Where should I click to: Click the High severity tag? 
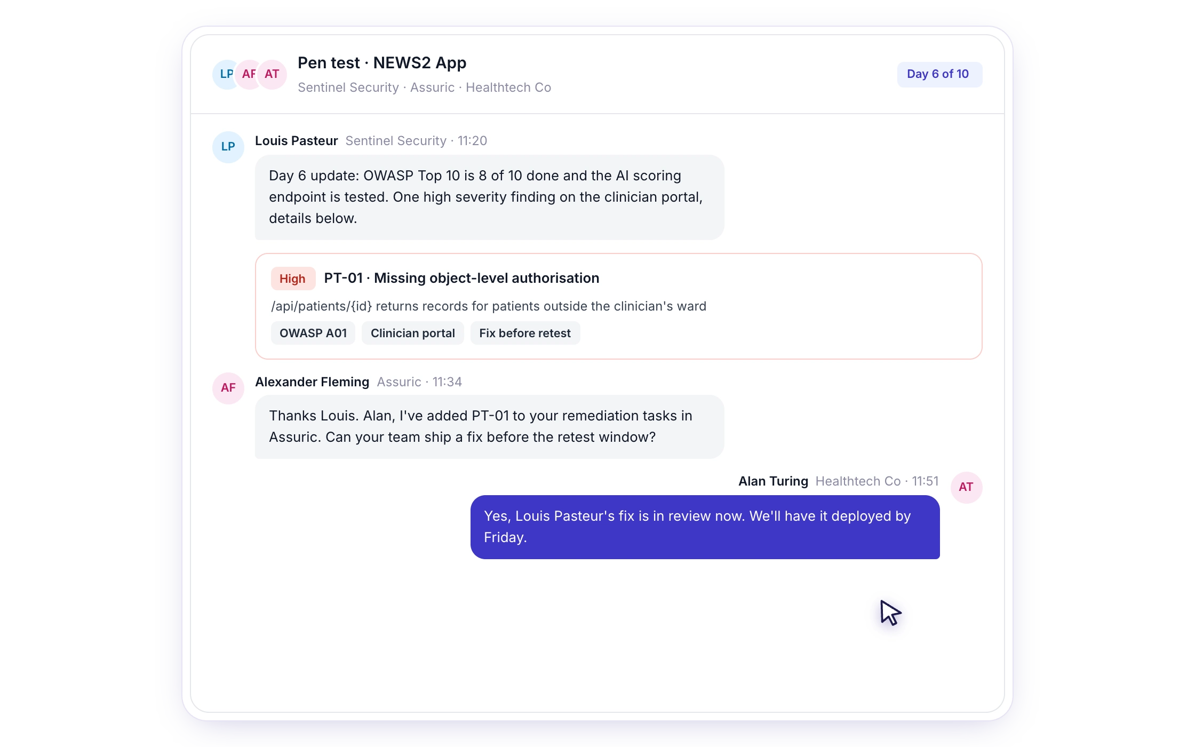293,279
